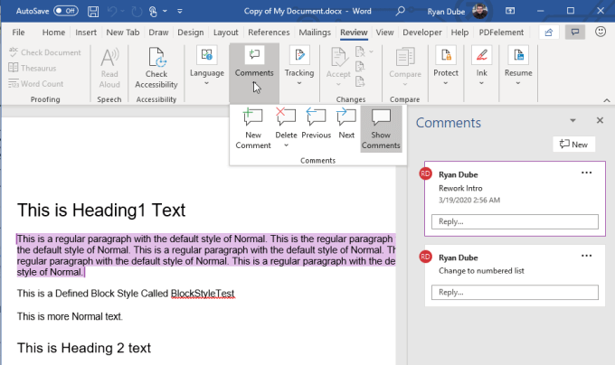
Task: Open more options for Rework Intro comment
Action: [x=586, y=173]
